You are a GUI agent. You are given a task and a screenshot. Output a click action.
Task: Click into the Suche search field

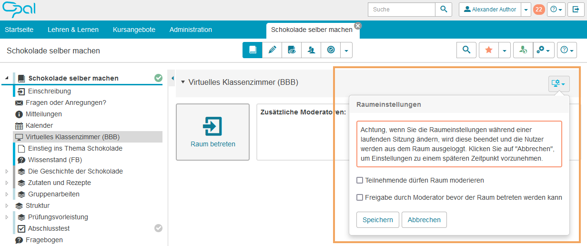[x=402, y=10]
